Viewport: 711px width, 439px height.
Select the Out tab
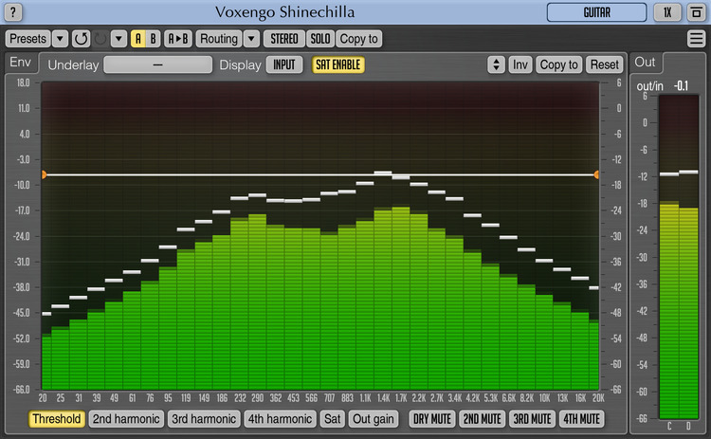coord(645,63)
